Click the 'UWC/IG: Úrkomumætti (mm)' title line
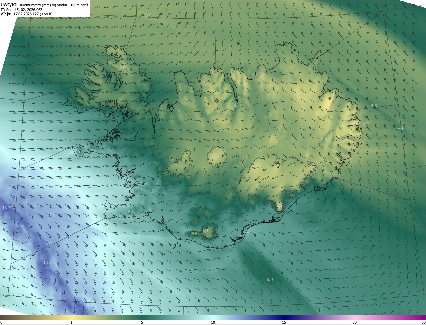Image resolution: width=426 pixels, height=325 pixels. pyautogui.click(x=44, y=4)
